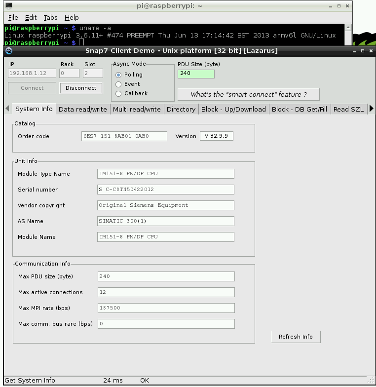Open the Tabs menu in terminal
The image size is (376, 387).
(x=50, y=17)
